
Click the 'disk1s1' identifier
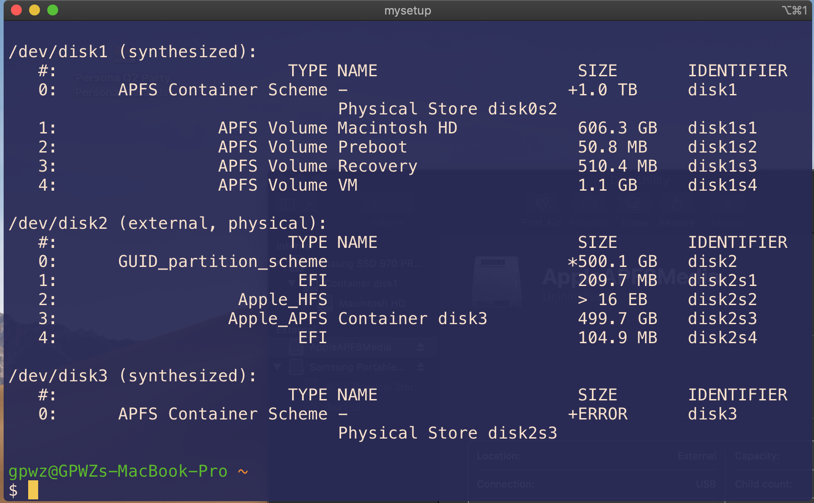(722, 128)
